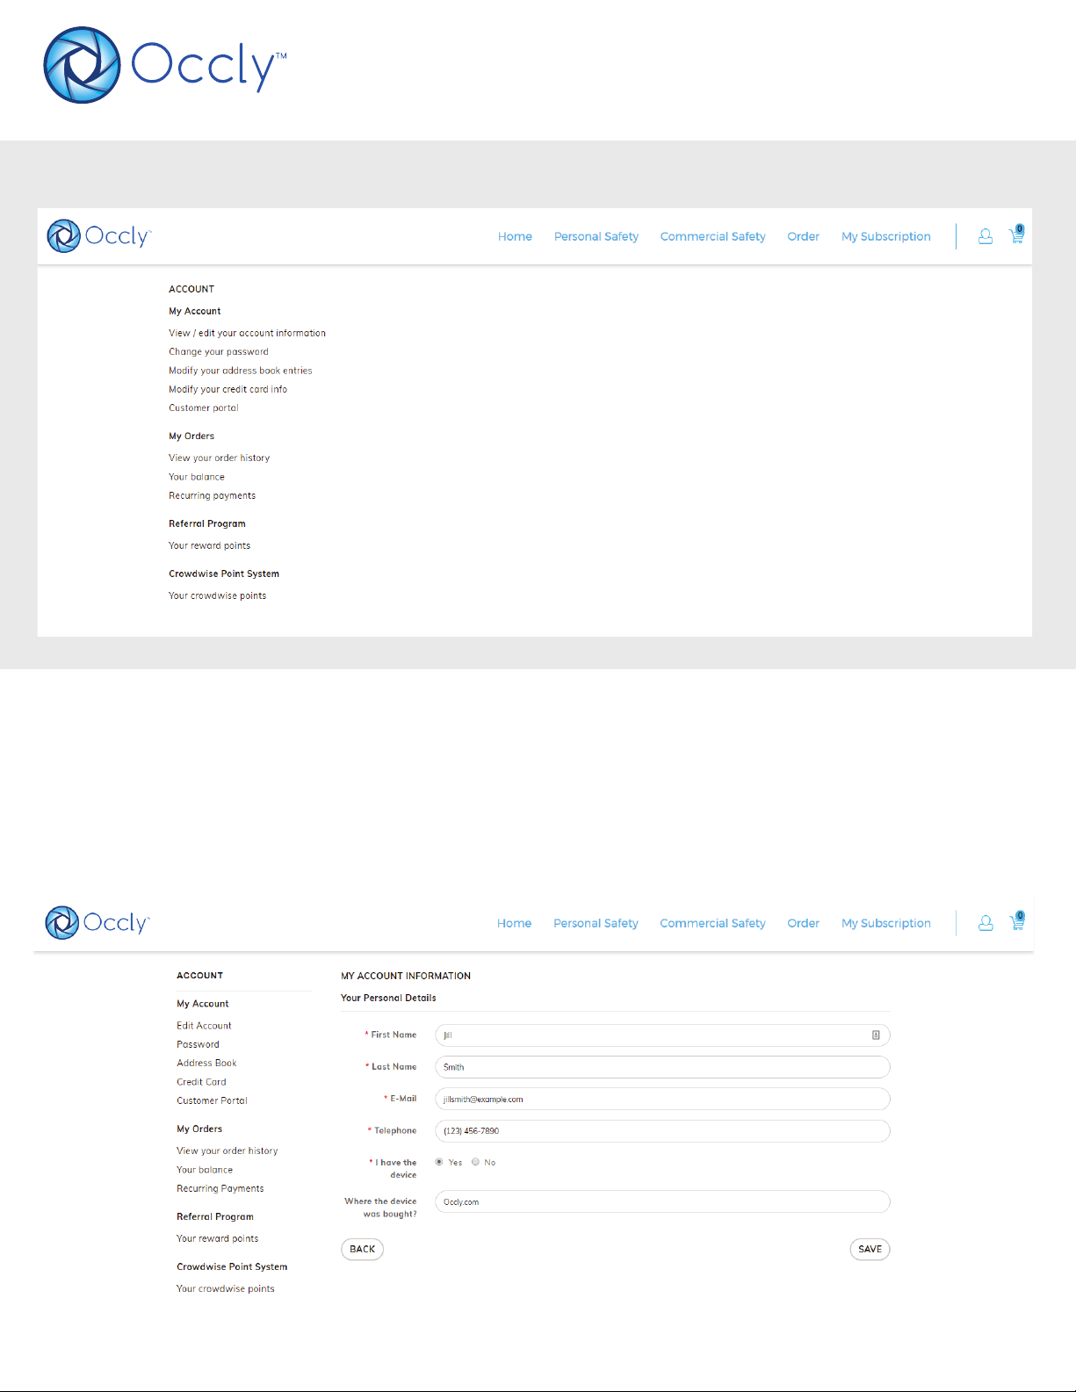Click My Orders heading in the upper panel
The height and width of the screenshot is (1392, 1076).
[191, 436]
